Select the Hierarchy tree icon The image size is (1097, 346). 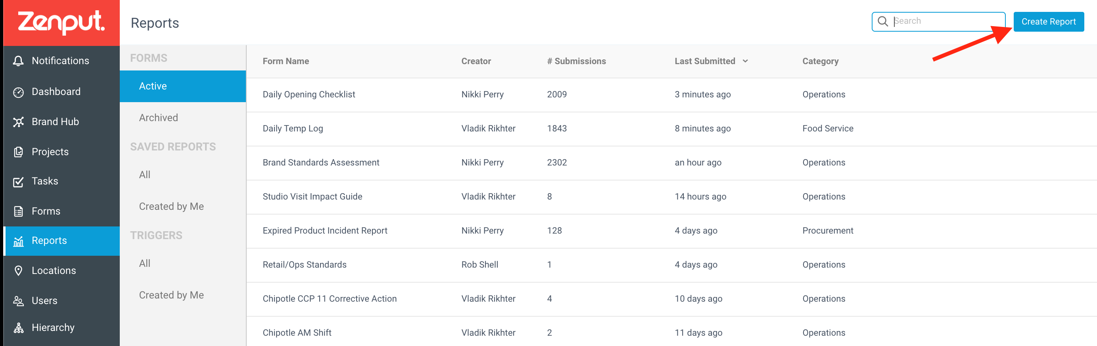coord(18,328)
